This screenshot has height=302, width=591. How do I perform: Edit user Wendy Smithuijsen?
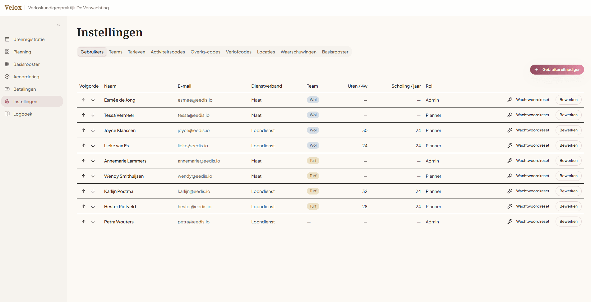coord(568,176)
